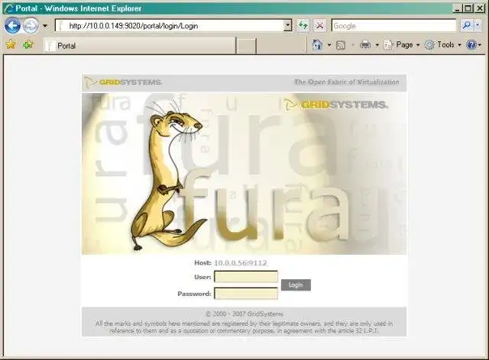Click the Password text field

246,294
